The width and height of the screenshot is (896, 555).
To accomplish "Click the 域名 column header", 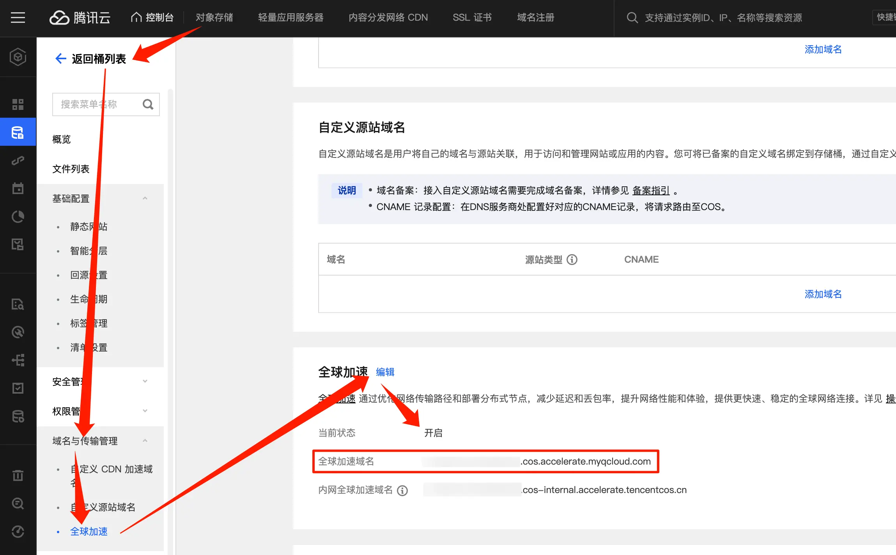I will coord(336,260).
